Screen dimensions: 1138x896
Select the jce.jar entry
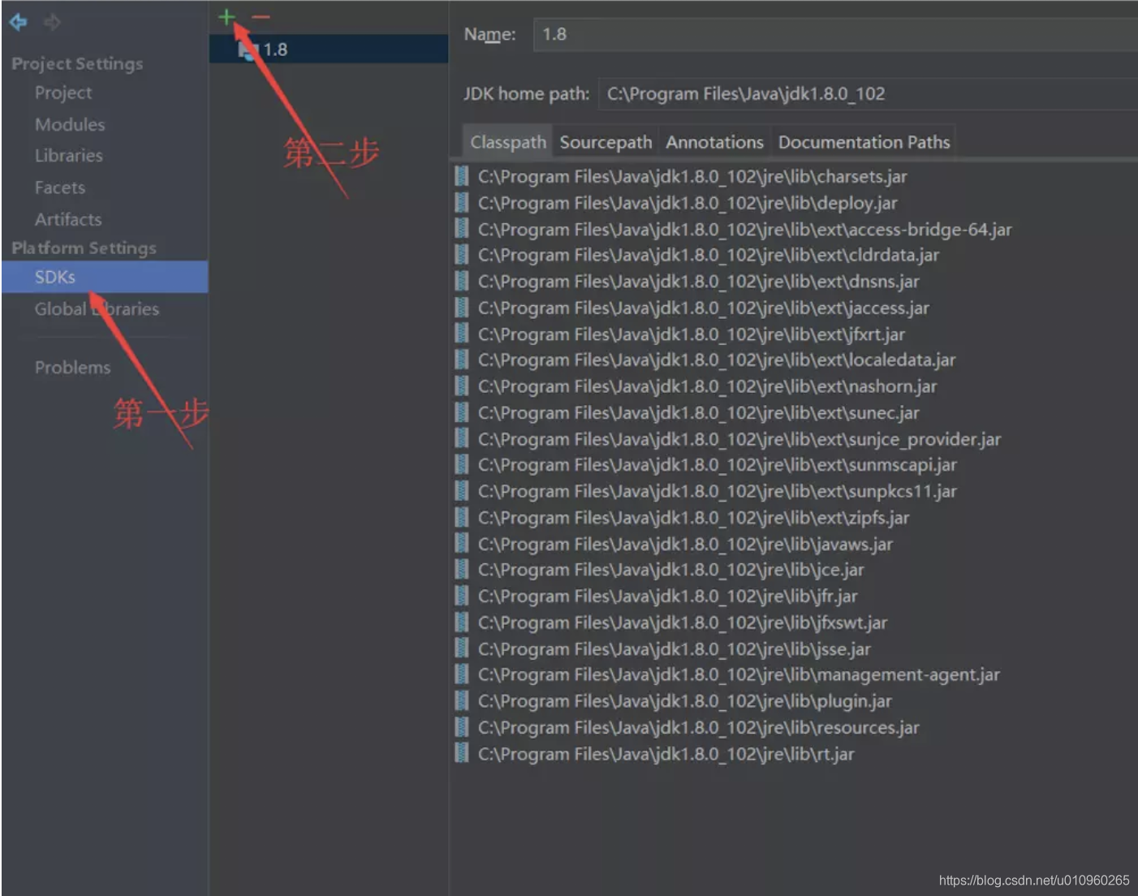pos(670,570)
